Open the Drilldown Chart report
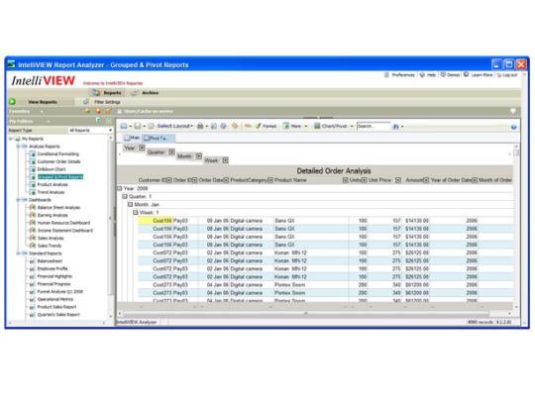 [x=52, y=169]
